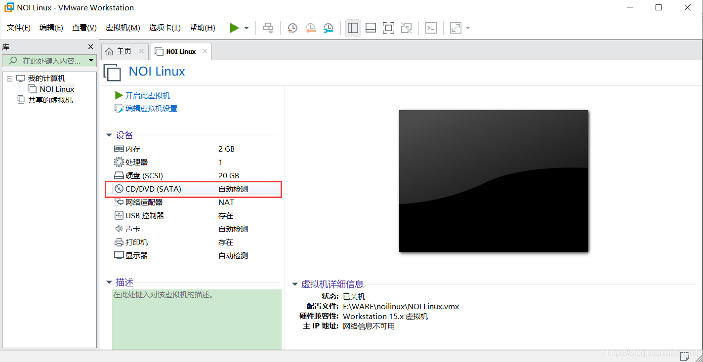Click the printer icon beside 打印机
The height and width of the screenshot is (362, 703).
tap(119, 242)
